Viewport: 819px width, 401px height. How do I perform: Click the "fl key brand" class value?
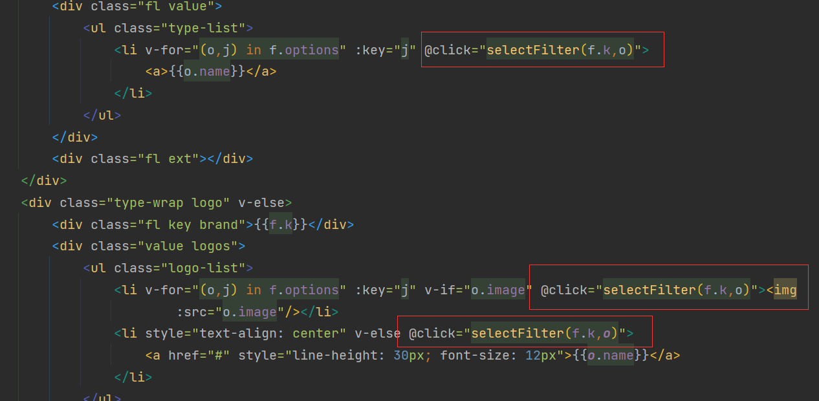(191, 224)
